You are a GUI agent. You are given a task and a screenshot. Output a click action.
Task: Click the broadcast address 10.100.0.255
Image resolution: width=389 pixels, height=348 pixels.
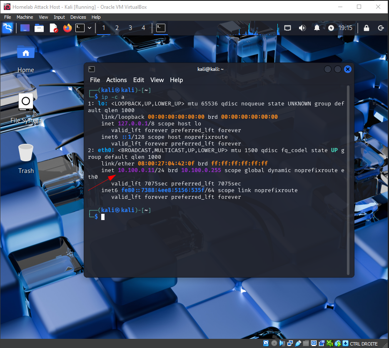tap(201, 170)
